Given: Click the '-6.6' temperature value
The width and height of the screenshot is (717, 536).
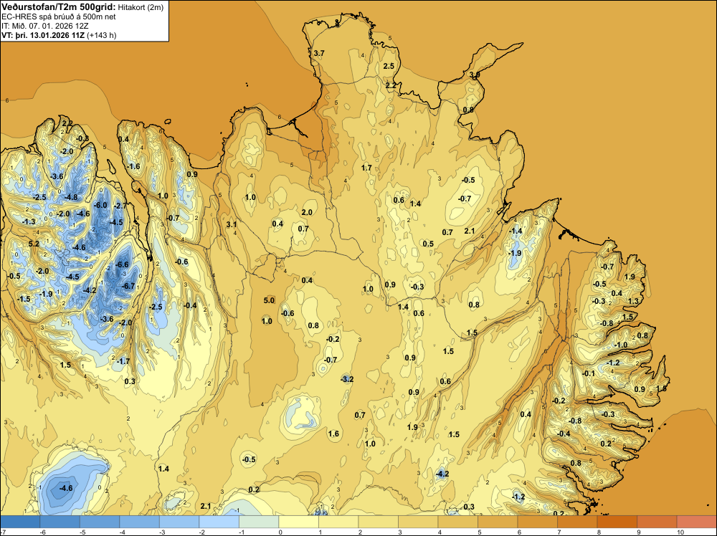Looking at the screenshot, I should coord(122,265).
